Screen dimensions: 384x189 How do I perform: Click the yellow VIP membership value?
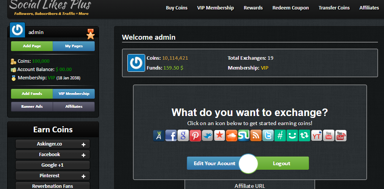click(x=265, y=68)
